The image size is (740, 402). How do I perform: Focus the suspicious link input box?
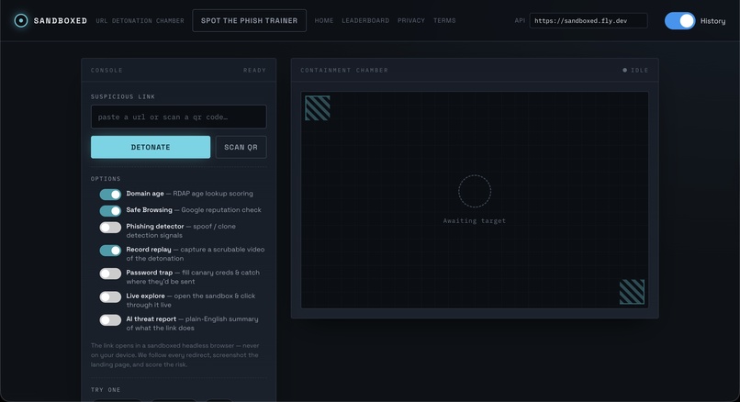click(178, 117)
